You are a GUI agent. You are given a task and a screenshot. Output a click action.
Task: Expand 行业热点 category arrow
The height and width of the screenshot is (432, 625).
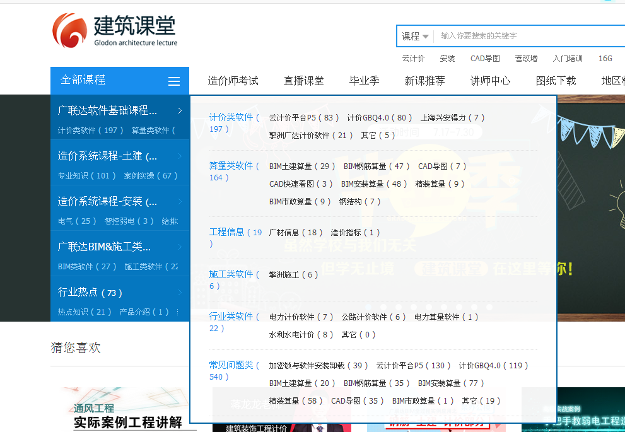(180, 293)
